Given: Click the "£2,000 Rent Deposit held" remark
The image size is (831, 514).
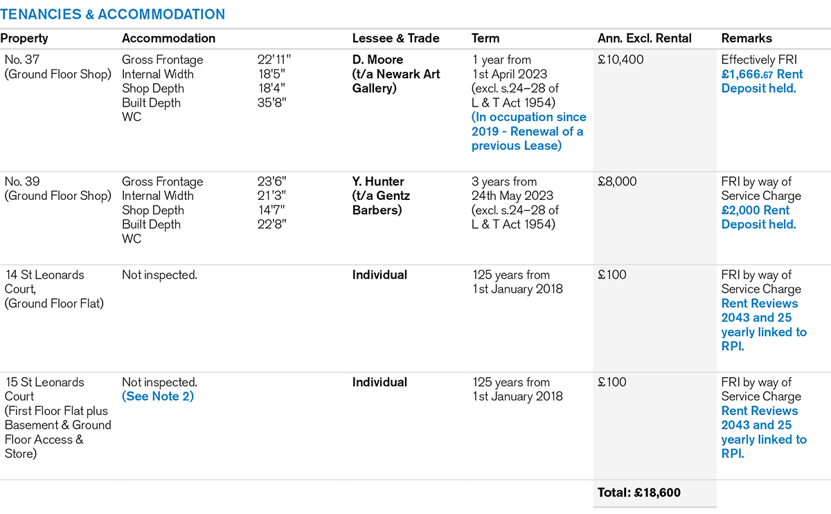Looking at the screenshot, I should 758,217.
